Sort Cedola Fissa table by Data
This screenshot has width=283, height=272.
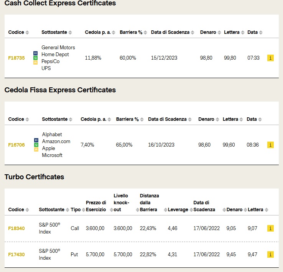click(x=260, y=119)
